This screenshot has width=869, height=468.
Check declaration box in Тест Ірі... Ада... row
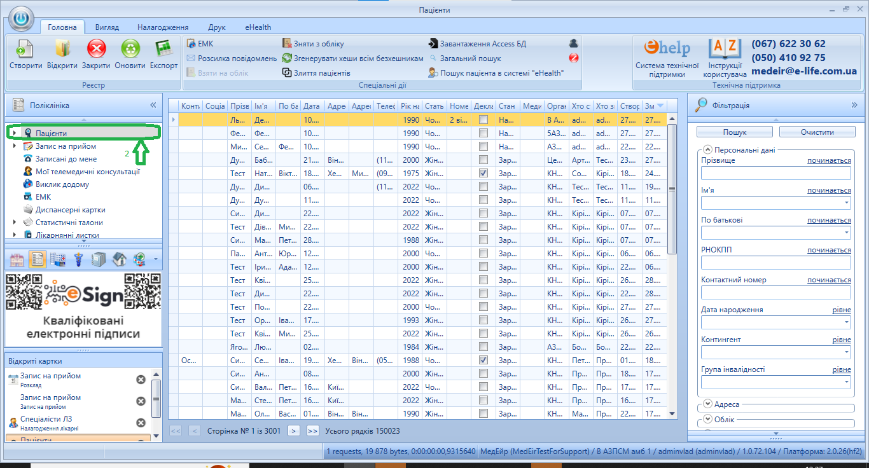click(x=484, y=266)
